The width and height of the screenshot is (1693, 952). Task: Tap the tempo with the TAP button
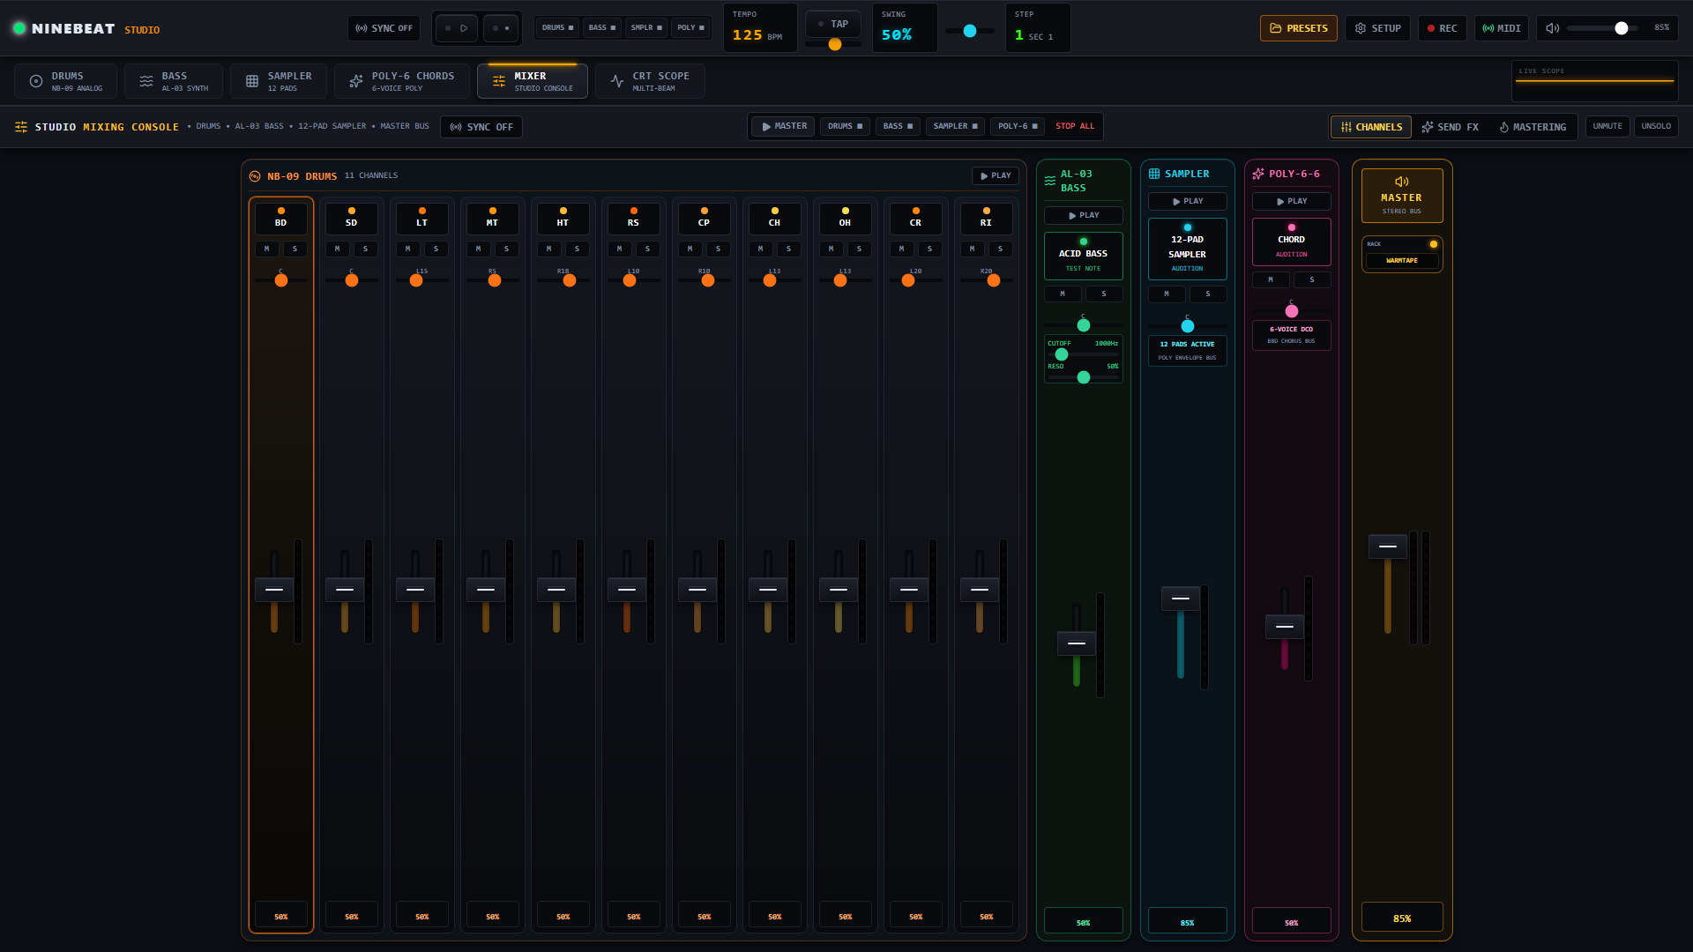coord(833,24)
